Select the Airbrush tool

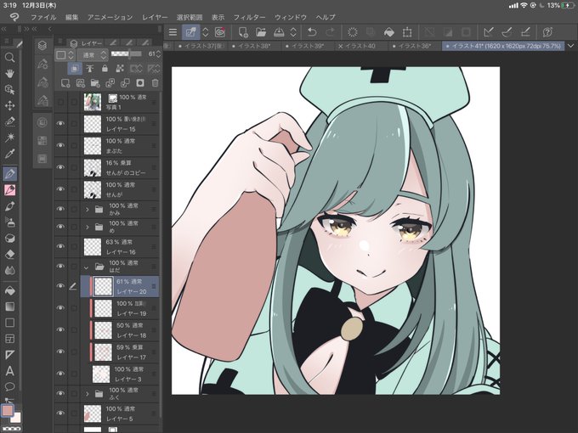tap(9, 222)
